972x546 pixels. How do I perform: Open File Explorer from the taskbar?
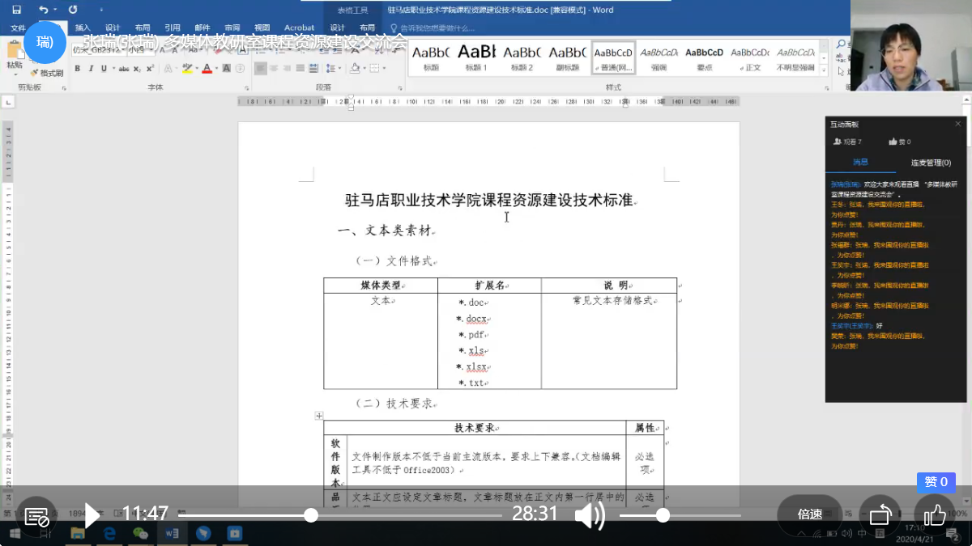78,533
